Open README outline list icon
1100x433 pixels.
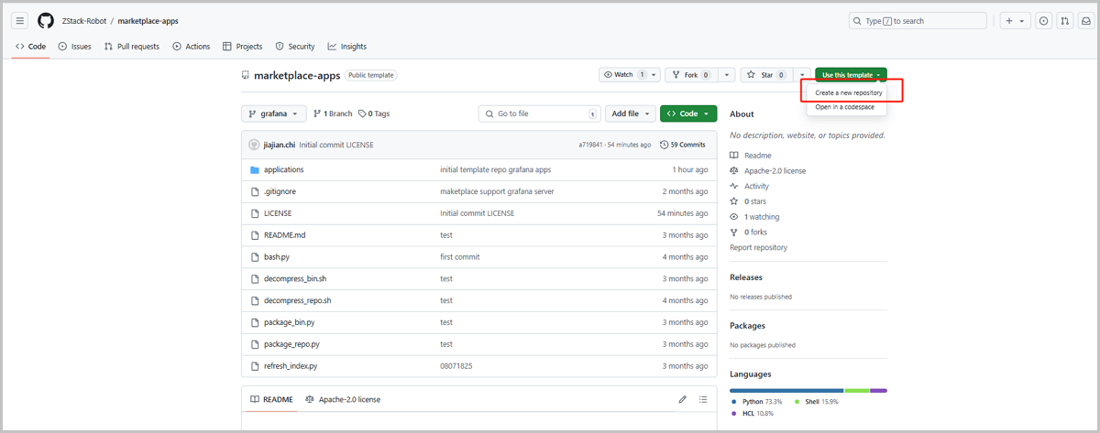point(703,400)
